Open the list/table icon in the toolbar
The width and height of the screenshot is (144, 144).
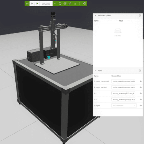[65, 3]
